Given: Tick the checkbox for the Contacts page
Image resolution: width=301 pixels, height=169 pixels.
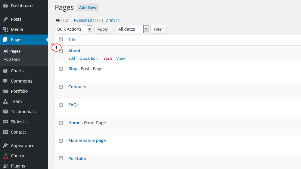Looking at the screenshot, I should (x=61, y=86).
